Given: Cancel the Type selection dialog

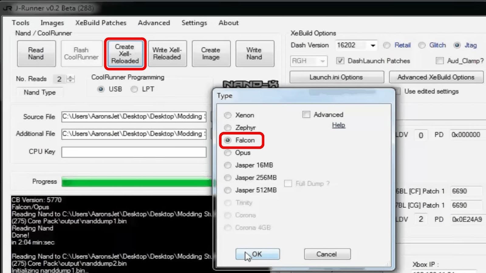Looking at the screenshot, I should [x=327, y=254].
